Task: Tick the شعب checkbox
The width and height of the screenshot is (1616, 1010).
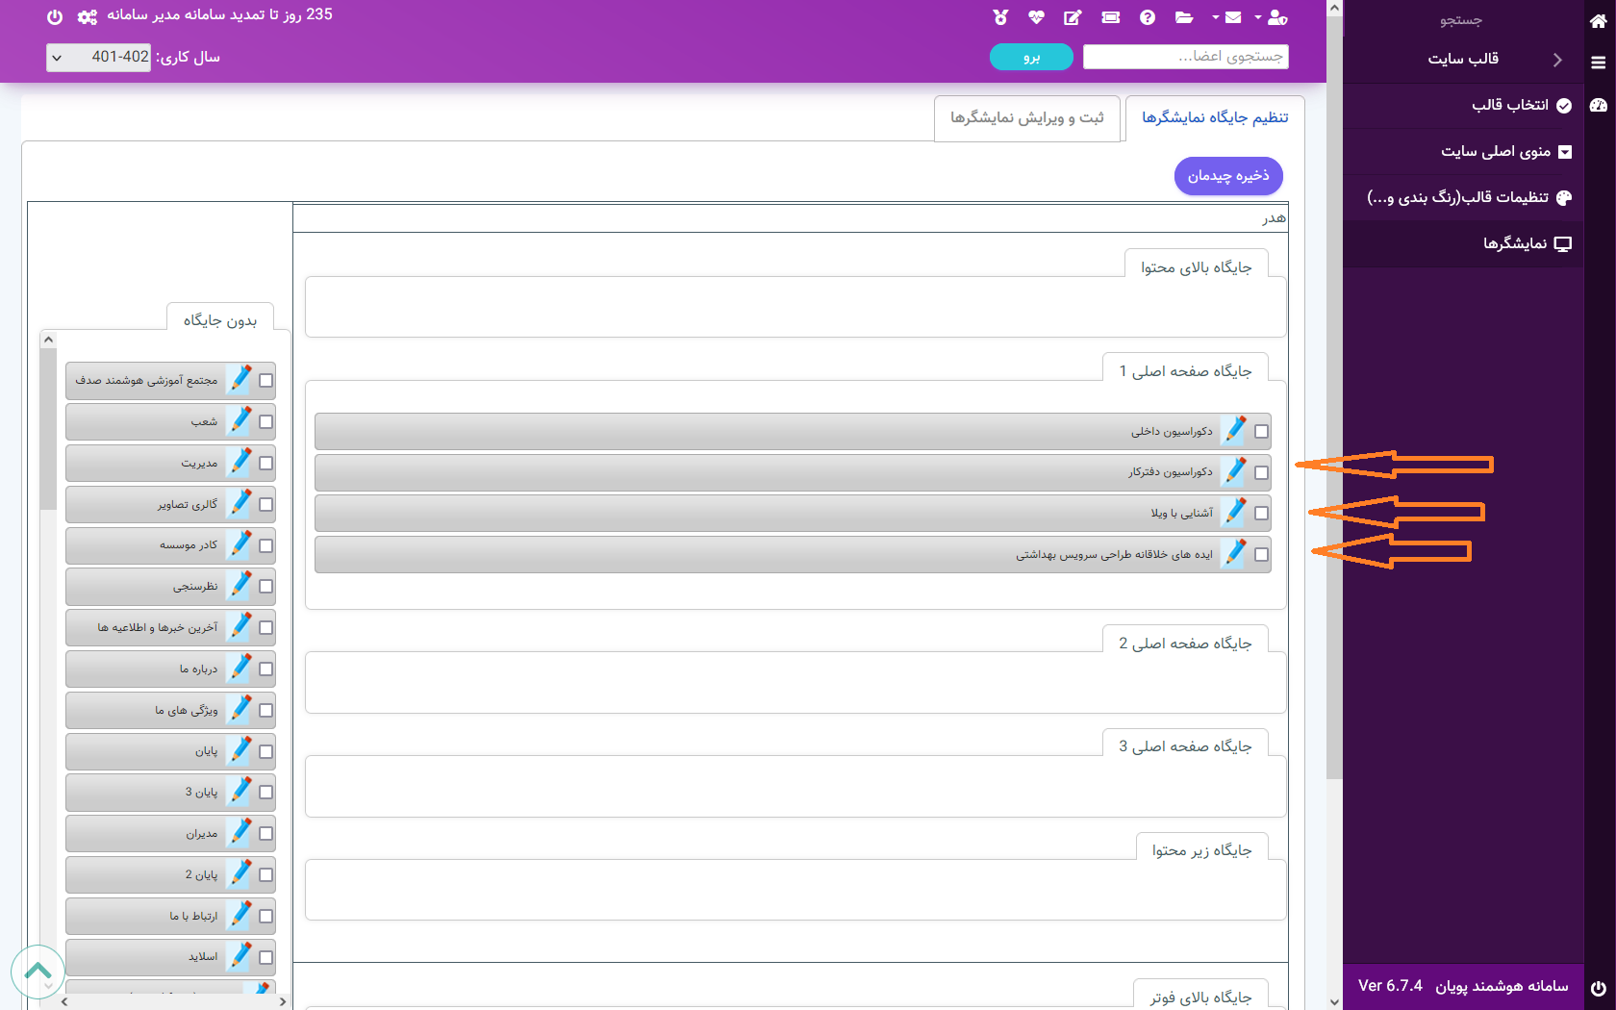Action: point(266,422)
